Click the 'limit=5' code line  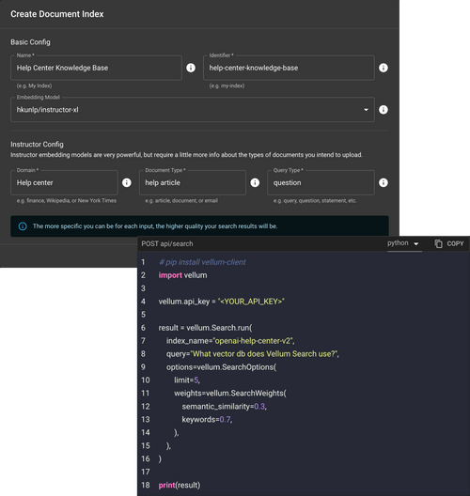187,380
